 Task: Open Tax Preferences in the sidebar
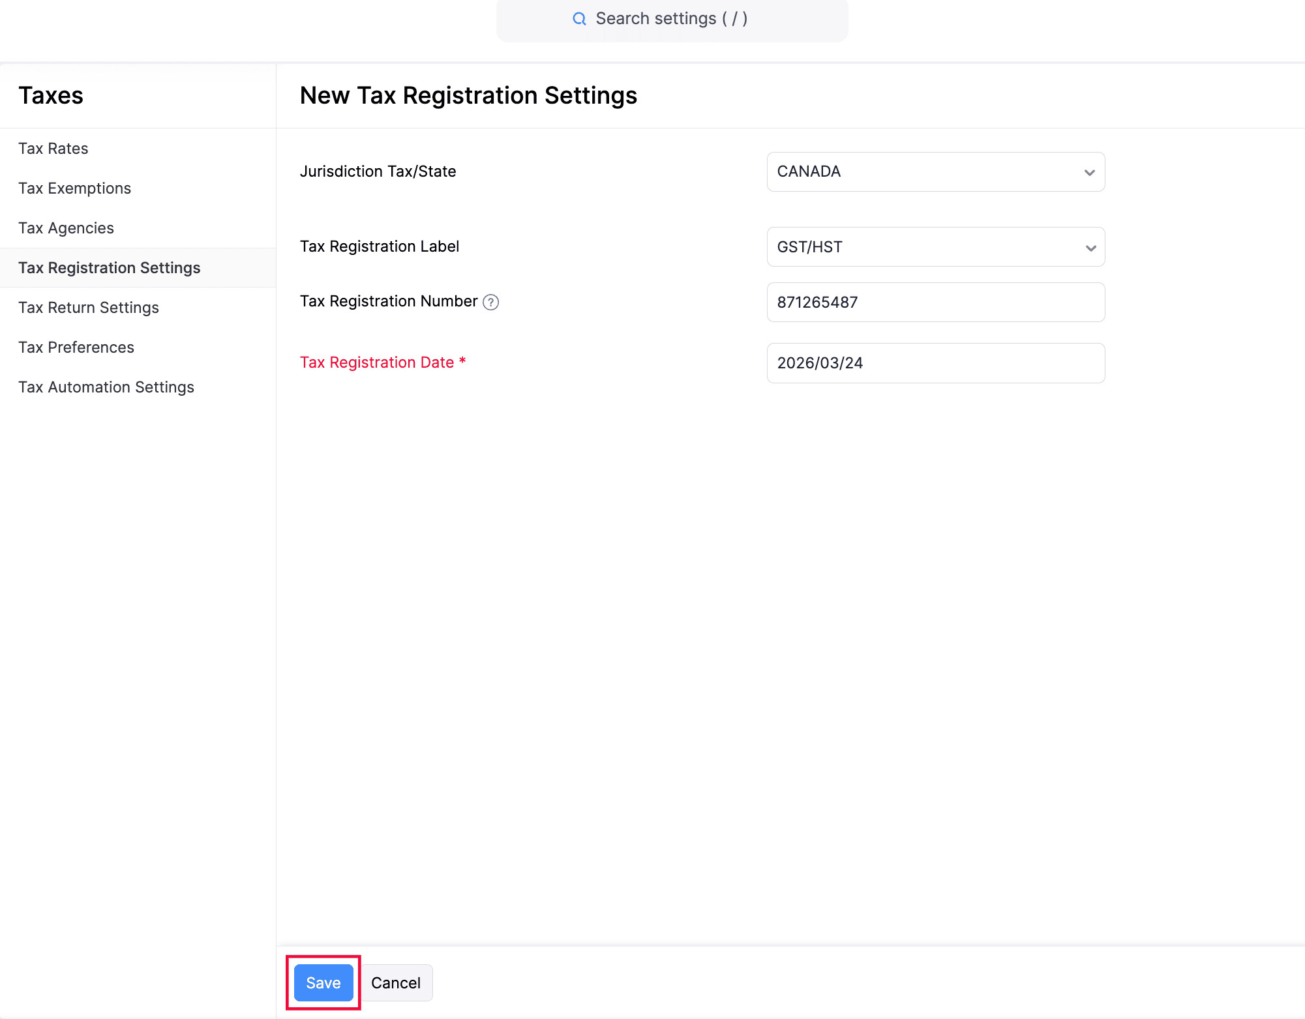pyautogui.click(x=76, y=347)
